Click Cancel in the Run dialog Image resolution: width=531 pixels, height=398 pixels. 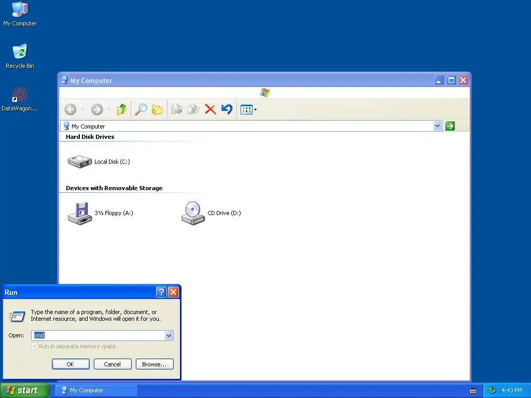[x=113, y=364]
